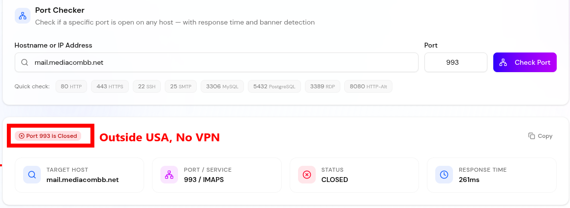Pick the 22 SSH quick check

(x=147, y=86)
